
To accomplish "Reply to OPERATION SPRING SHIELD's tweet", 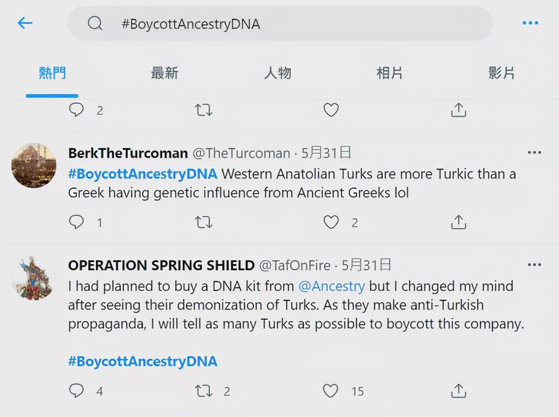I will (x=77, y=391).
